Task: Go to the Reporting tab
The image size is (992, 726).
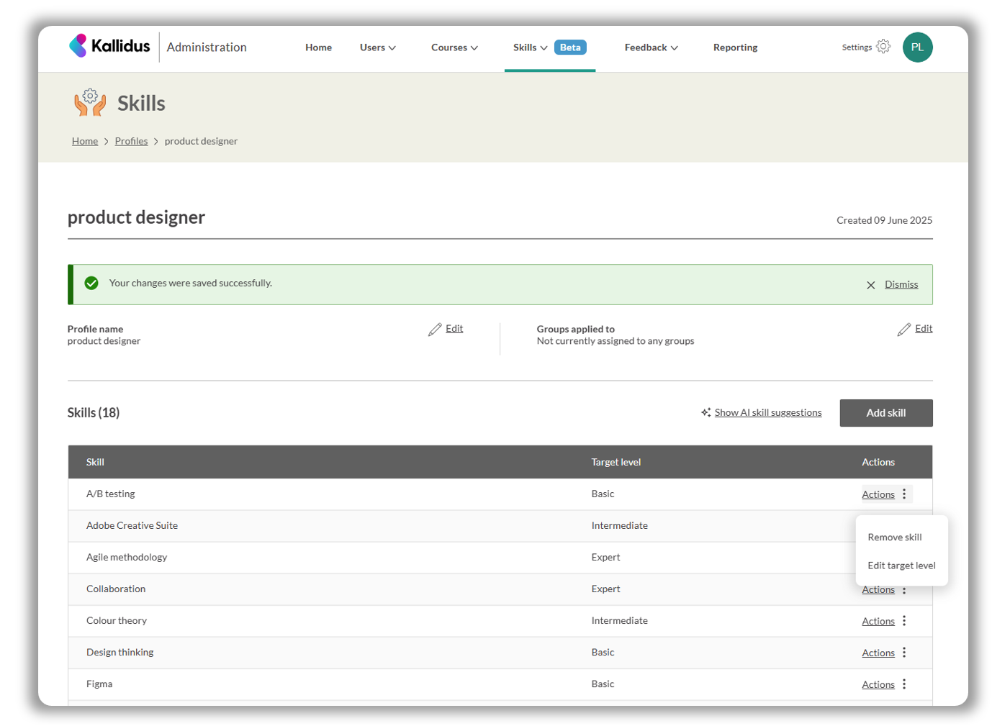Action: click(735, 47)
